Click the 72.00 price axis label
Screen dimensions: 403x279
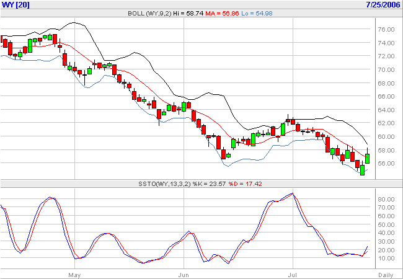(x=386, y=56)
